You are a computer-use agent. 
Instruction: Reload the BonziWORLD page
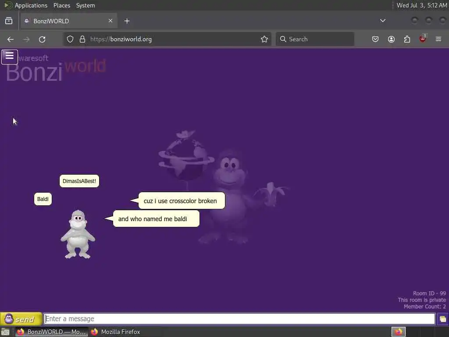pyautogui.click(x=42, y=39)
